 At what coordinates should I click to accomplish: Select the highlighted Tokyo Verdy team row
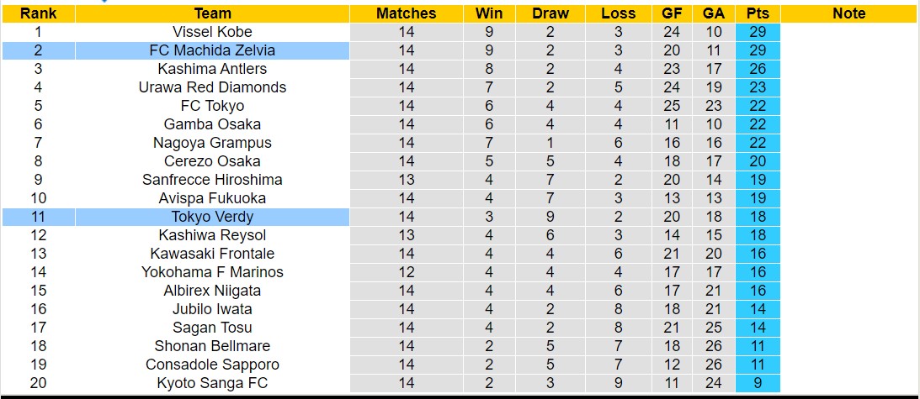click(212, 217)
